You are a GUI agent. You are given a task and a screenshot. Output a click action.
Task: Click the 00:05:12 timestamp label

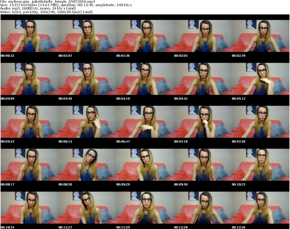[238, 99]
